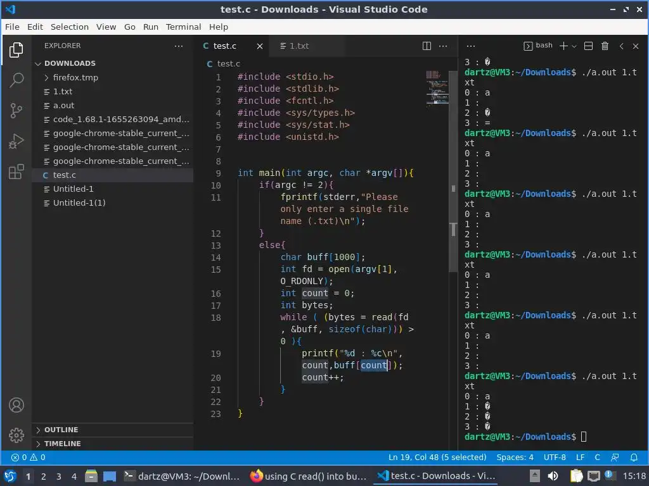Open the View menu
This screenshot has width=649, height=486.
pyautogui.click(x=106, y=27)
